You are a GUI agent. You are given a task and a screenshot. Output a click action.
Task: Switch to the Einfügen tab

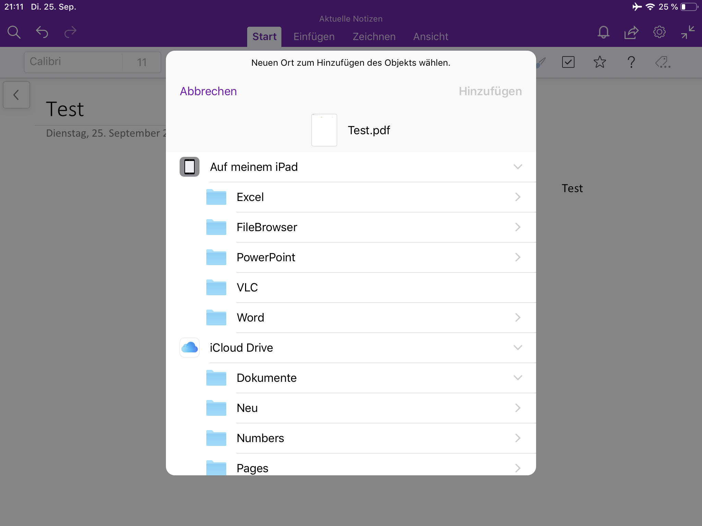(x=314, y=37)
